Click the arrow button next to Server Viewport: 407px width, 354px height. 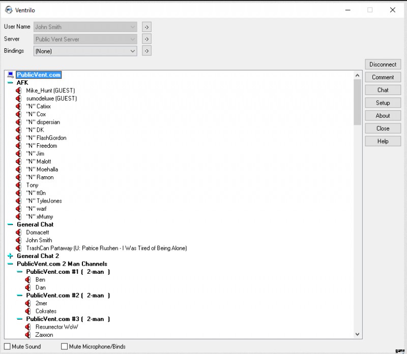(x=147, y=39)
